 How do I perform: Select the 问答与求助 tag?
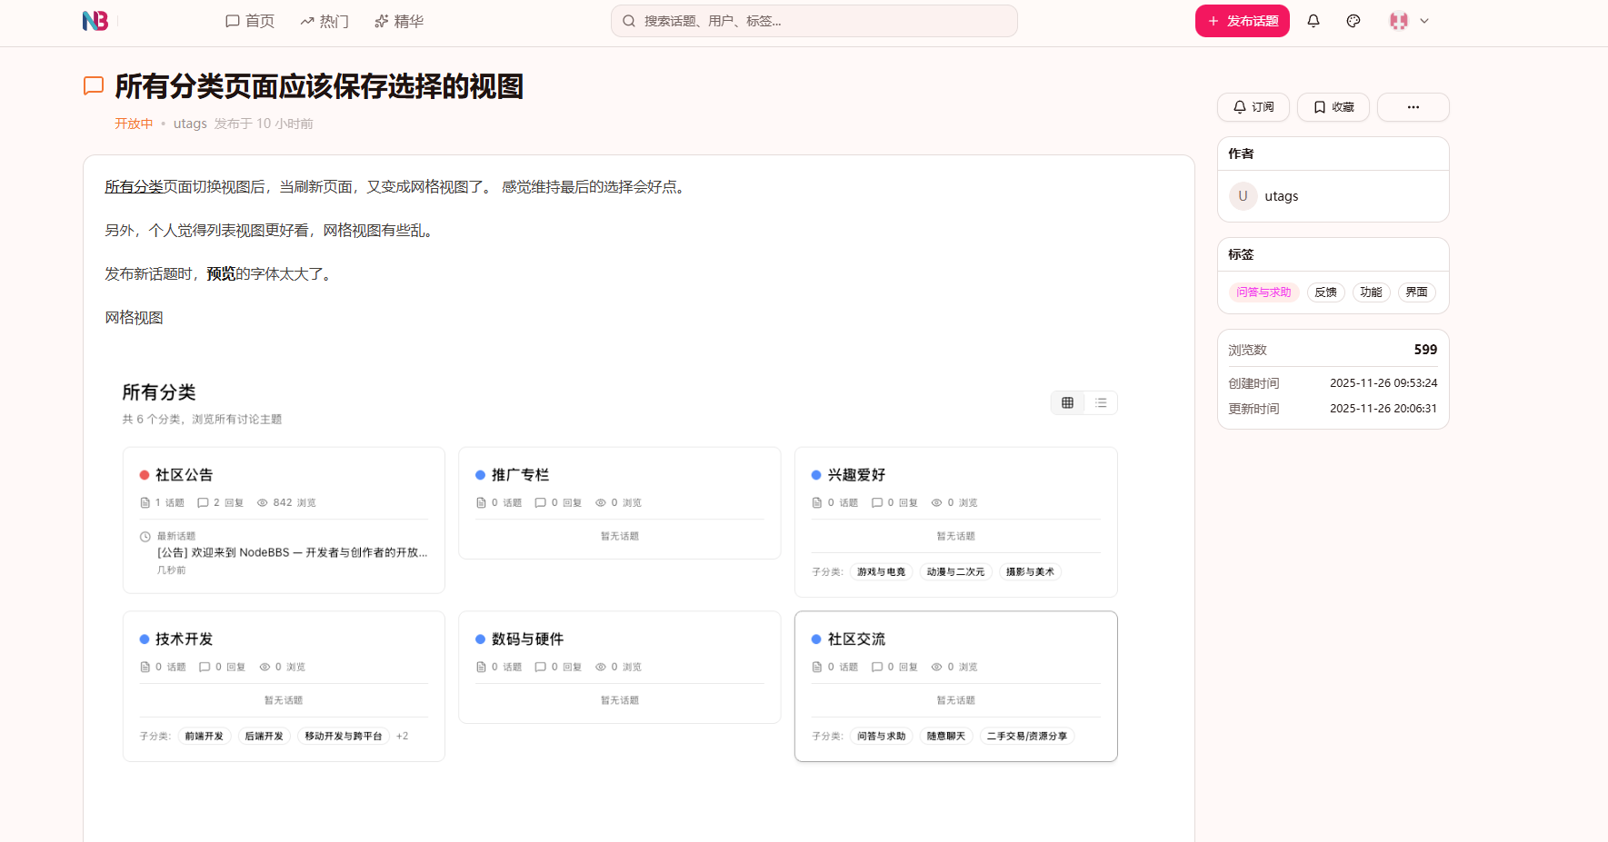[1263, 292]
